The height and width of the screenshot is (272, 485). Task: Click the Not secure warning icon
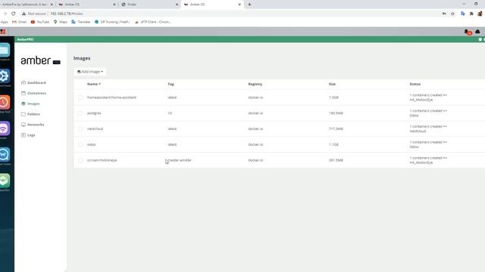tap(23, 14)
